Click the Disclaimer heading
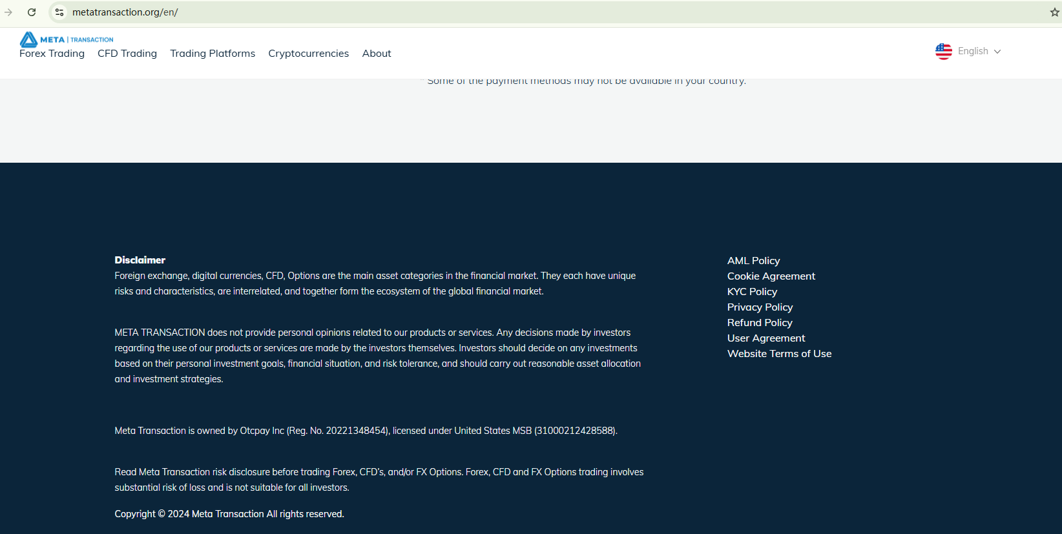Image resolution: width=1062 pixels, height=534 pixels. [140, 260]
